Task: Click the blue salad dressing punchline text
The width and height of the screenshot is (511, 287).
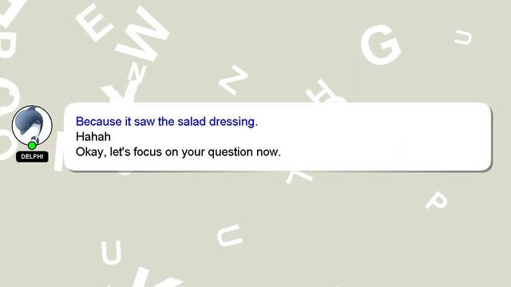Action: 167,121
